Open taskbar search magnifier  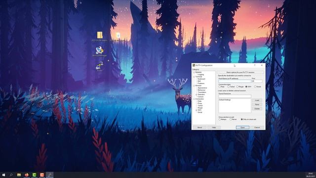tap(11, 175)
